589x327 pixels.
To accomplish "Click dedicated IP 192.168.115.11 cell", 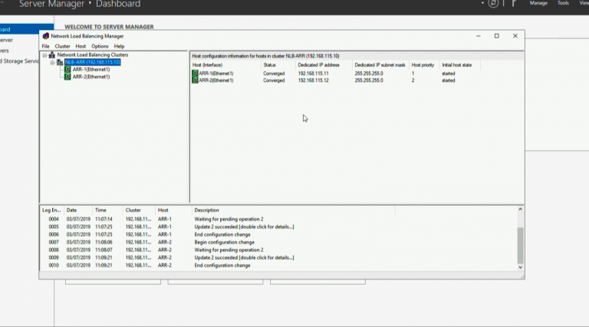I will [x=313, y=74].
